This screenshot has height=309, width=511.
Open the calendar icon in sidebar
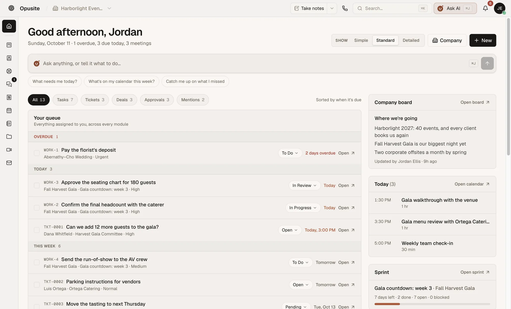pos(9,110)
